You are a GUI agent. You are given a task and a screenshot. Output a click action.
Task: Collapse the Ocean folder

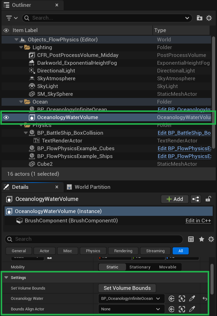21,102
